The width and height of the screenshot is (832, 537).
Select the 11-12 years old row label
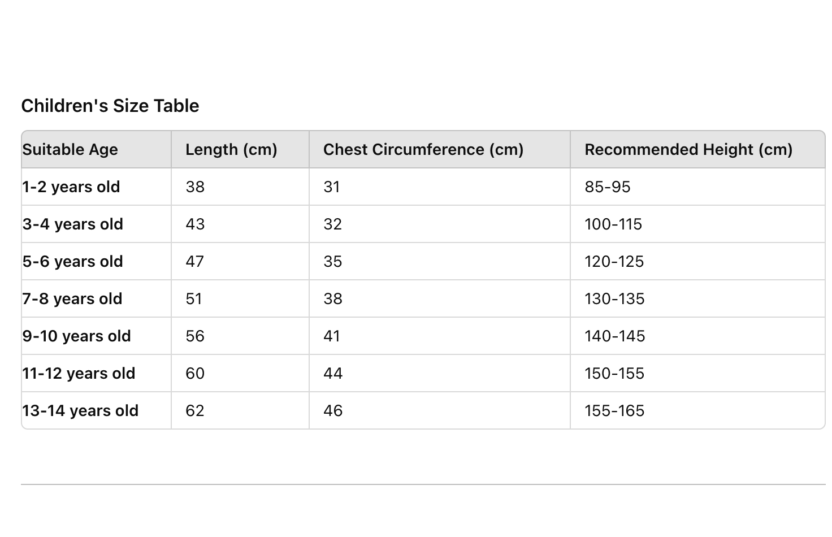(x=79, y=373)
